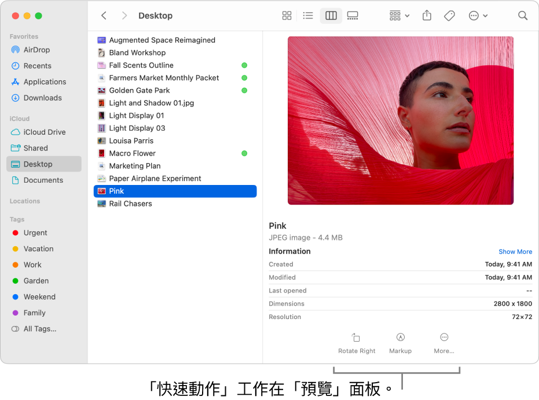Image resolution: width=539 pixels, height=400 pixels.
Task: Open AirDrop in sidebar
Action: coord(43,50)
